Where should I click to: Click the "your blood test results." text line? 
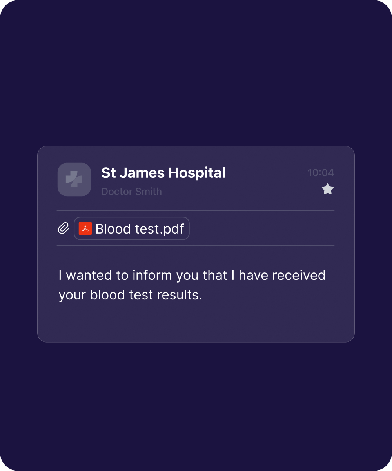(130, 295)
